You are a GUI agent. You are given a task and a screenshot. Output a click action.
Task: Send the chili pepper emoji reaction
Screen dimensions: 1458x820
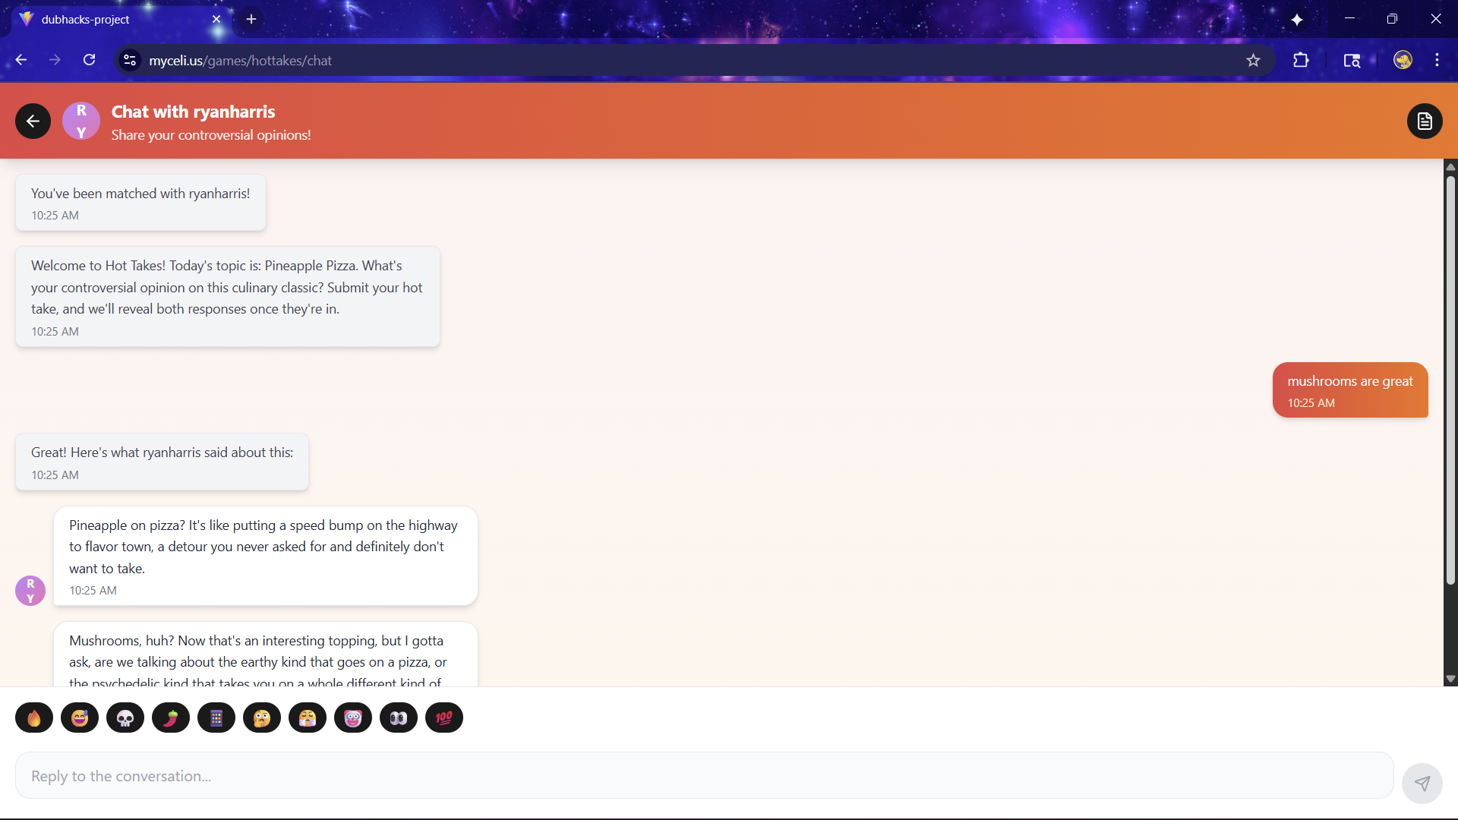click(171, 717)
